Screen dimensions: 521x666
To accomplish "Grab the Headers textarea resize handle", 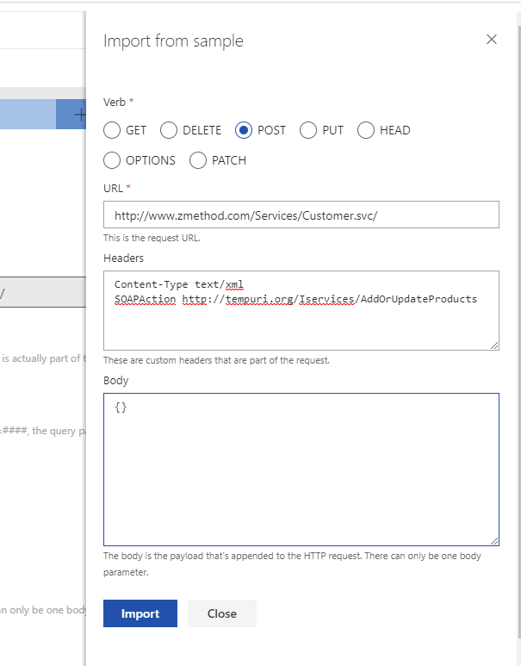I will pos(494,345).
